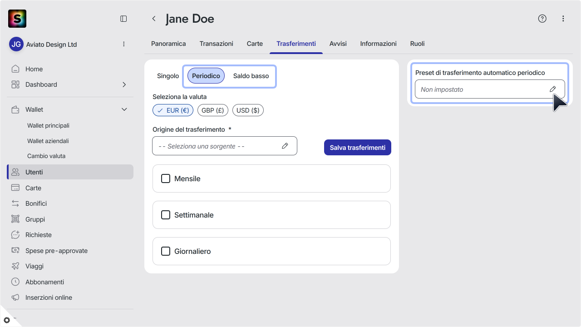Viewport: 581px width, 327px height.
Task: Open Wallet principali in sidebar
Action: pos(48,125)
